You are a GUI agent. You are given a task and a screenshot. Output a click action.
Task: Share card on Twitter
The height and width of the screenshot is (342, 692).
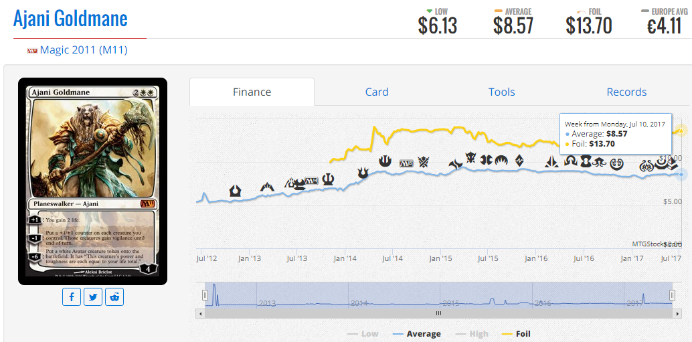point(92,297)
